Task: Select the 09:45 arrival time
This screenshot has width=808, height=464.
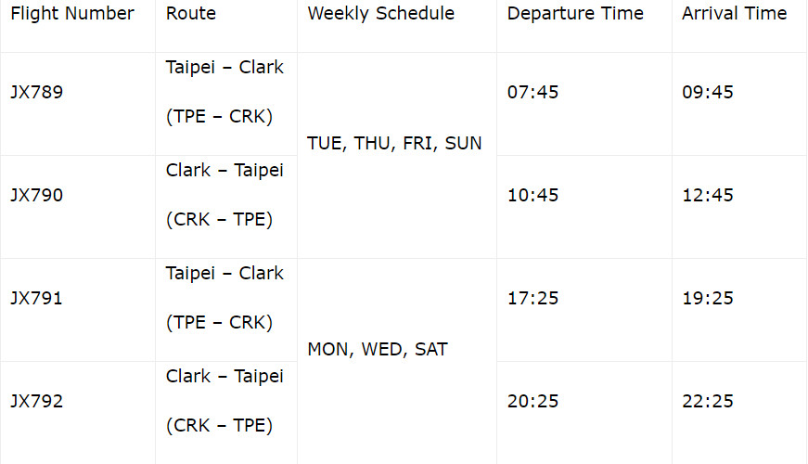Action: pos(708,93)
